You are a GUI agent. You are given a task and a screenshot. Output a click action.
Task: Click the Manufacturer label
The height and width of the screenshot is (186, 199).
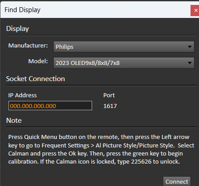[28, 46]
